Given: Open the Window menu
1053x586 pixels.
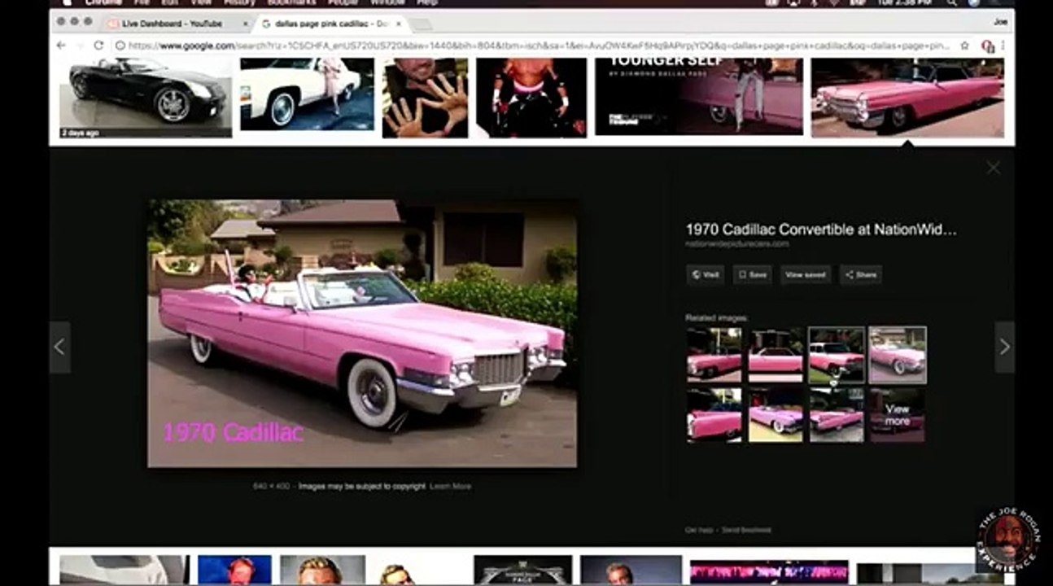Looking at the screenshot, I should coord(387,2).
